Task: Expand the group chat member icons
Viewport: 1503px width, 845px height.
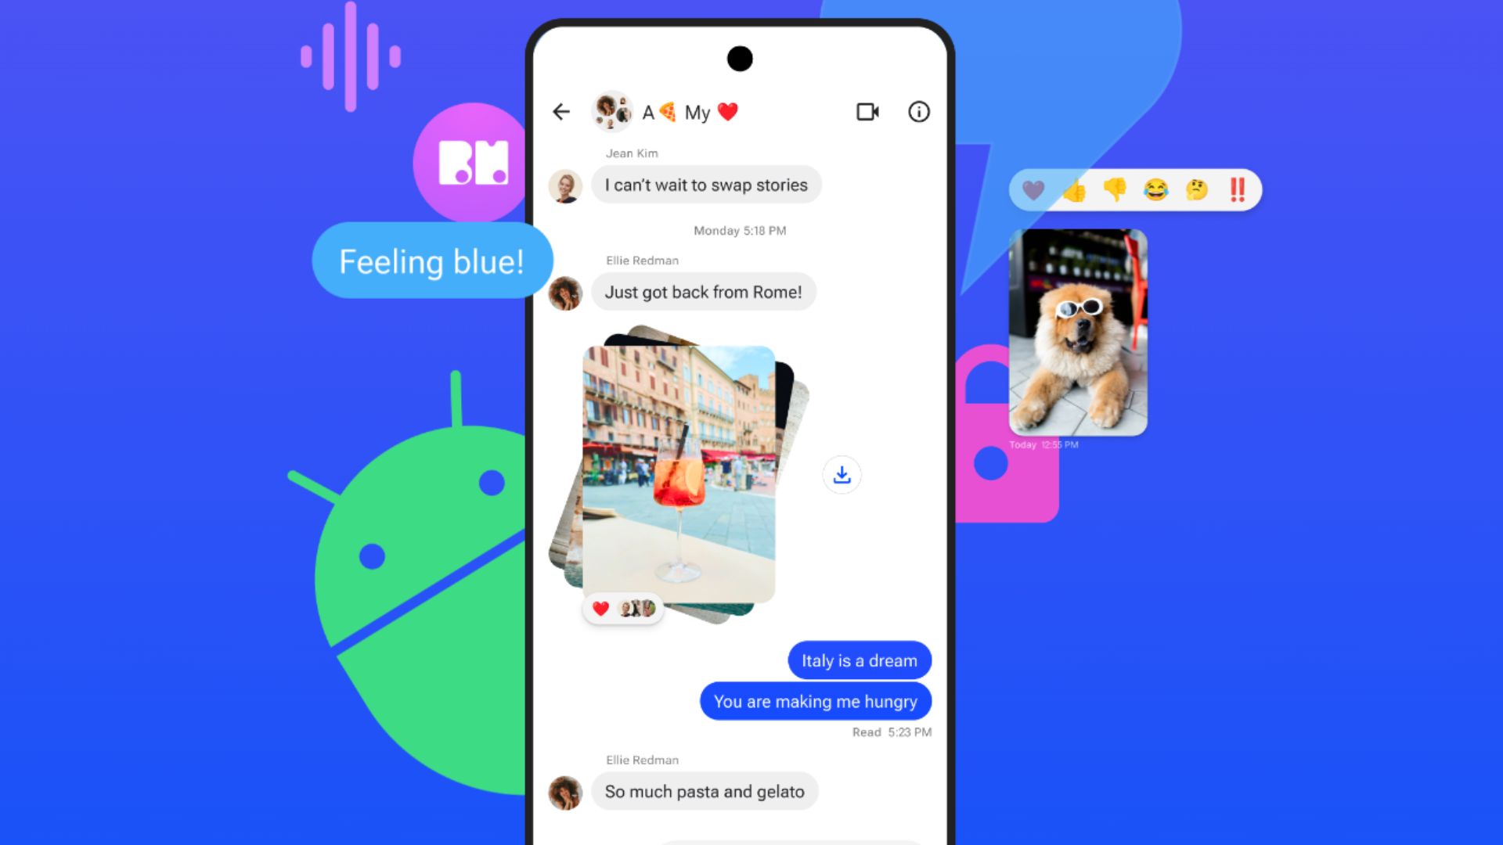Action: tap(611, 113)
